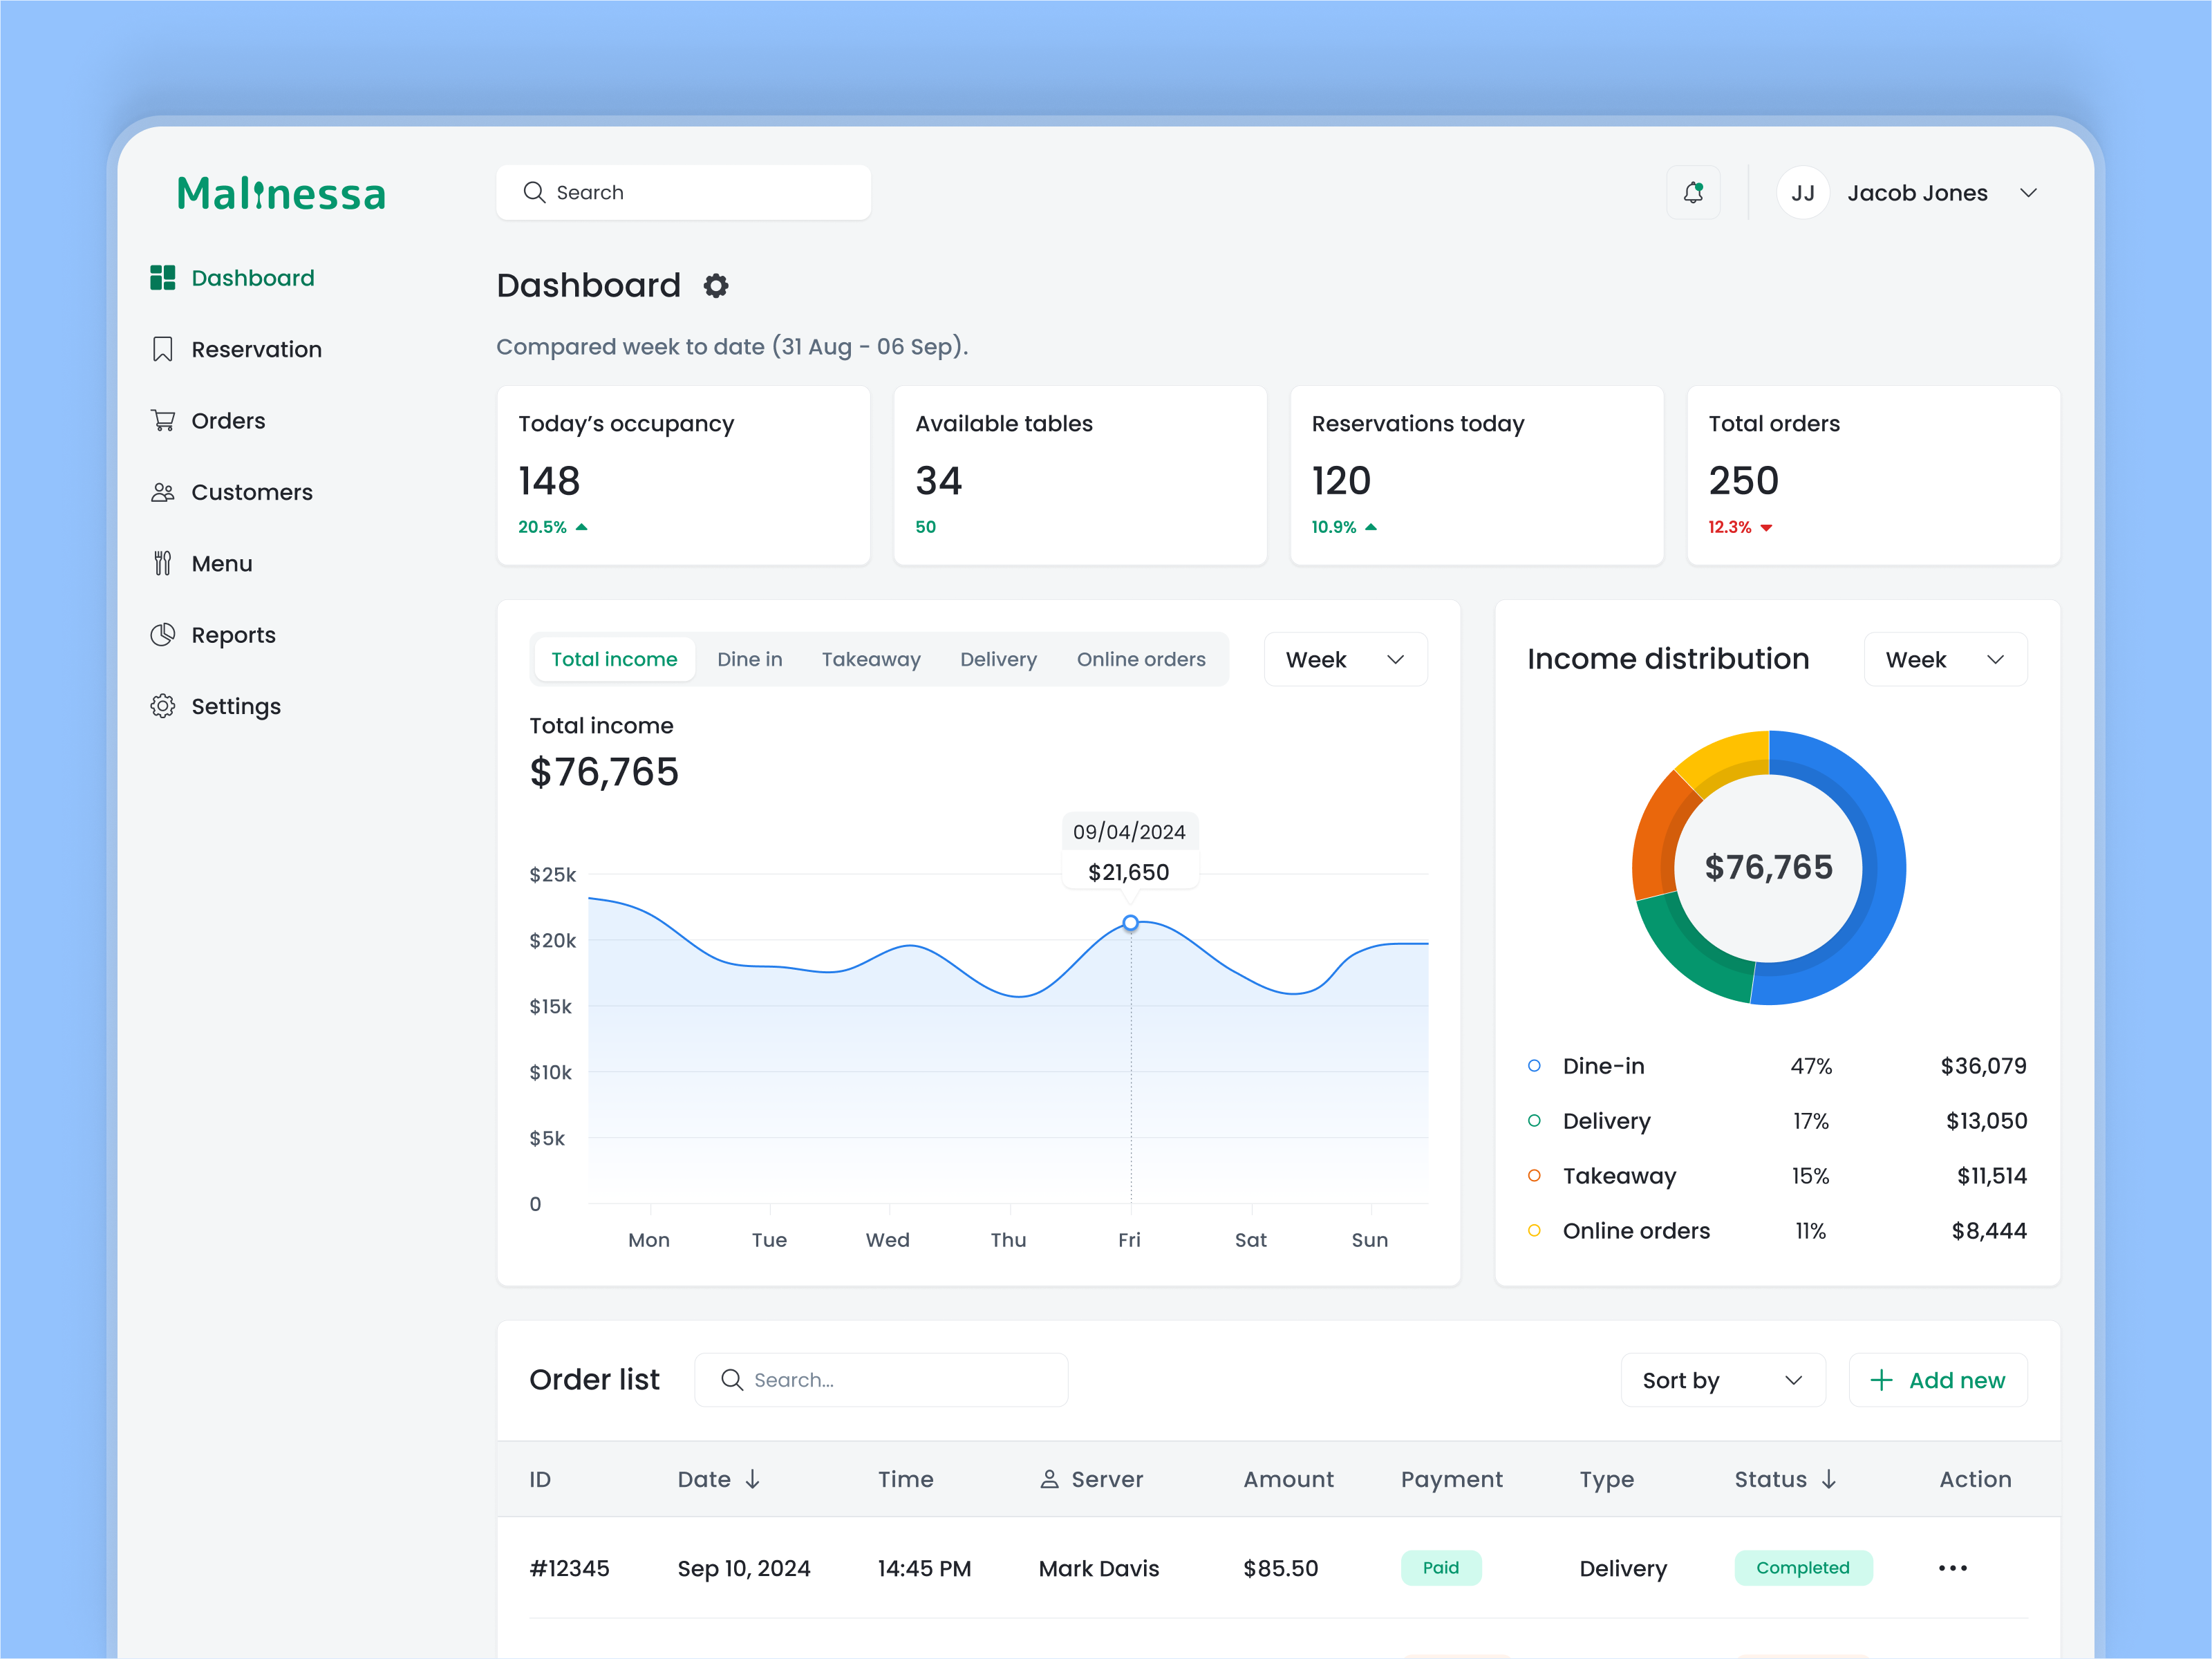Expand the Jacob Jones profile dropdown

tap(2029, 192)
